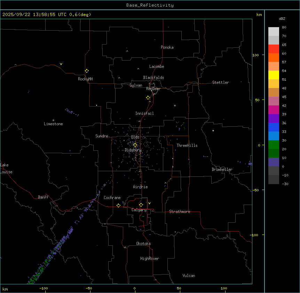The height and width of the screenshot is (293, 300).
Task: Click the yellow diamond marker above RockyMH
Action: [87, 71]
